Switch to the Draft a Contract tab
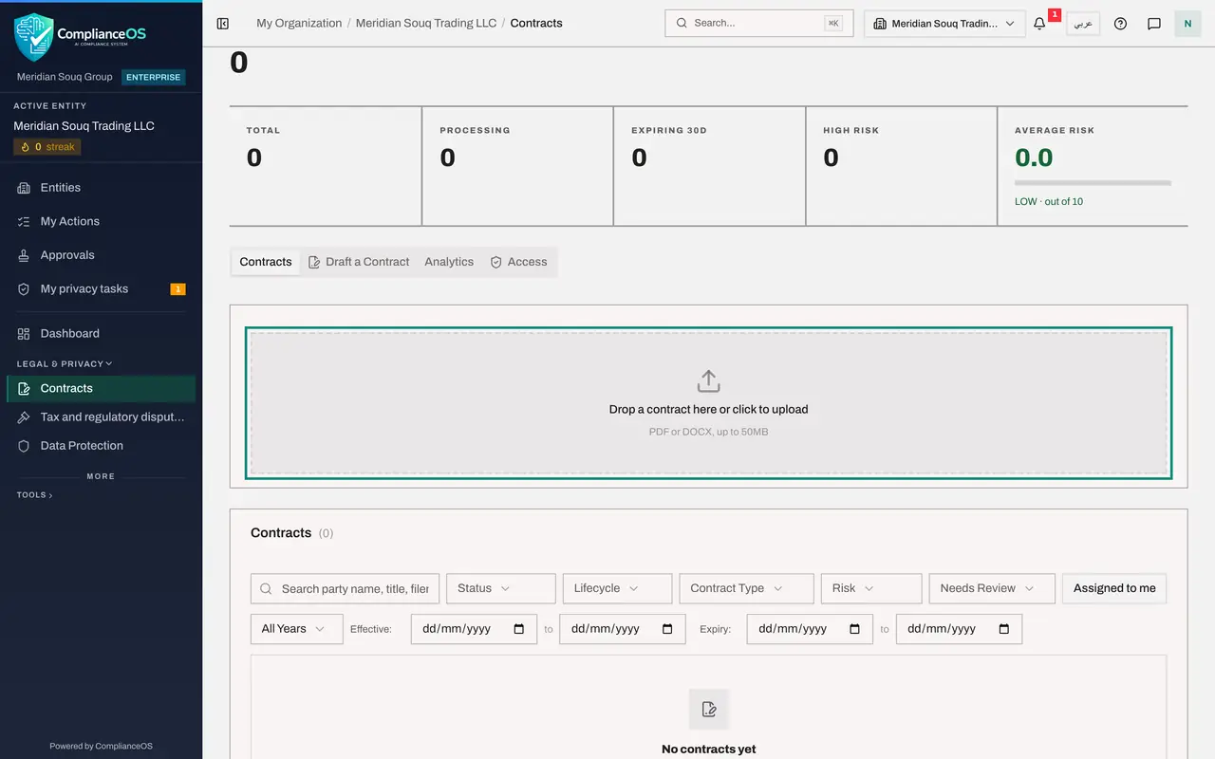Viewport: 1215px width, 759px height. coord(359,262)
